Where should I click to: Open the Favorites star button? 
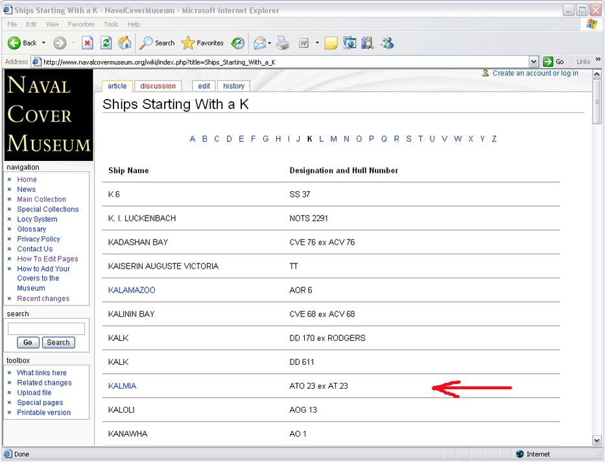click(x=202, y=43)
